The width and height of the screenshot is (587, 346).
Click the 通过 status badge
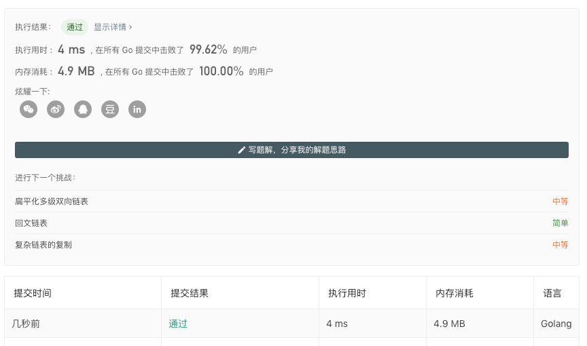point(75,27)
